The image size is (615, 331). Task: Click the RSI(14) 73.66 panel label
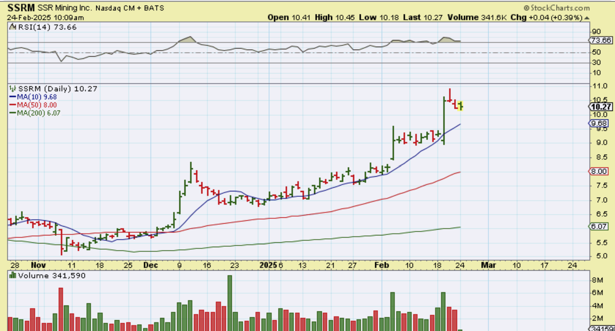click(x=47, y=27)
